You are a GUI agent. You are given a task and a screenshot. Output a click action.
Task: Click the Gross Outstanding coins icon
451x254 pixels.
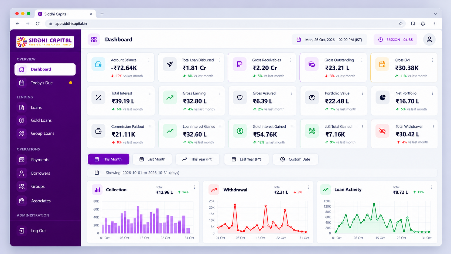[x=312, y=64]
